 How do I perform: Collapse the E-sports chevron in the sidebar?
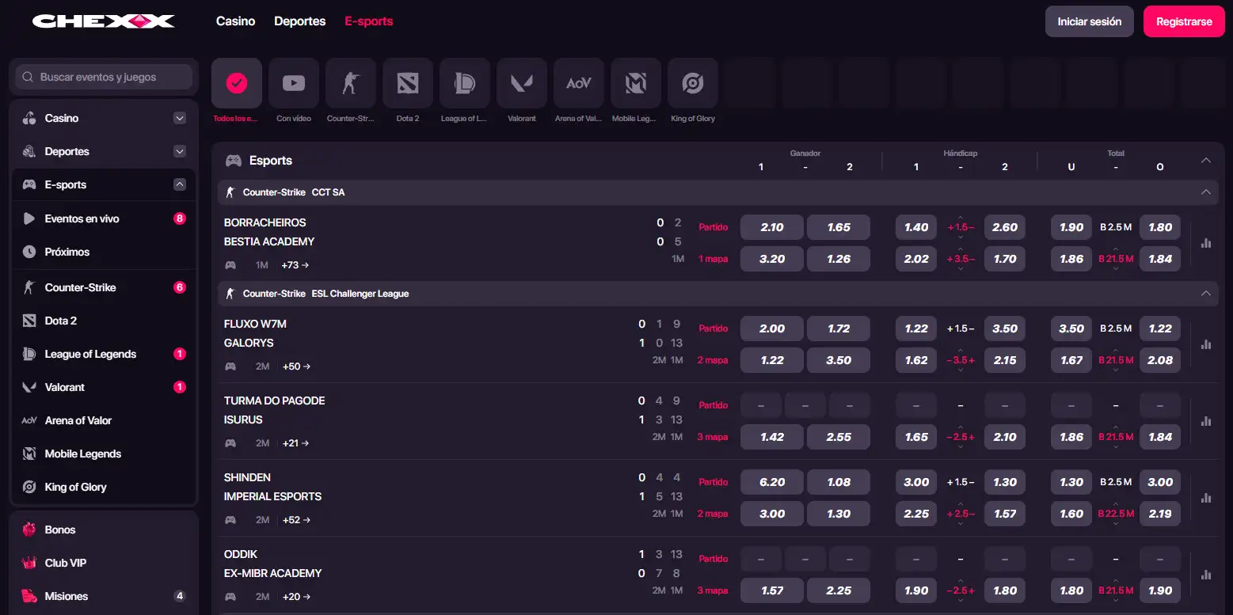pyautogui.click(x=180, y=184)
